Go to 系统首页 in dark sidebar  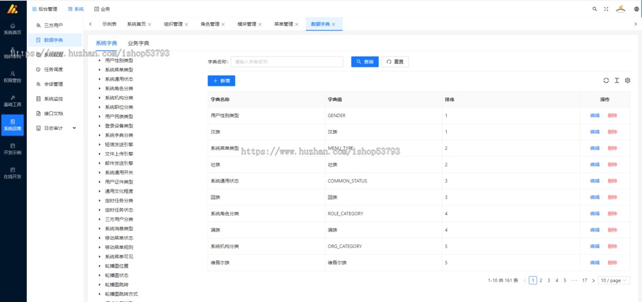click(12, 29)
